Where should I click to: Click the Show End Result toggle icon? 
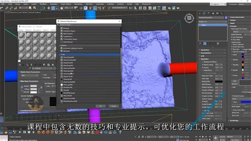tap(205, 44)
